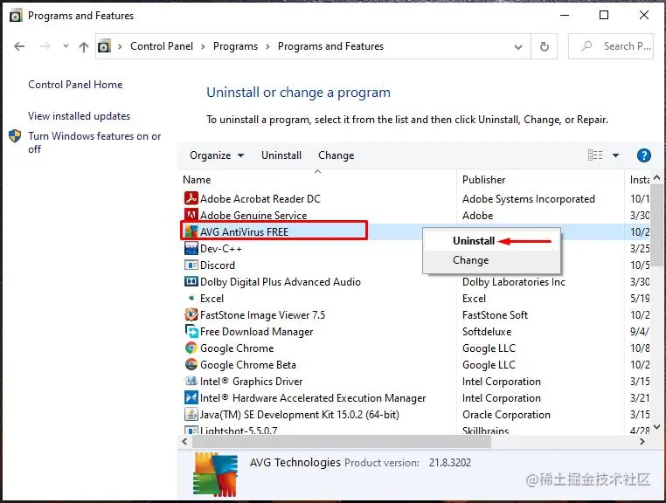Click the Intel Graphics Driver icon
The image size is (666, 503).
tap(191, 381)
